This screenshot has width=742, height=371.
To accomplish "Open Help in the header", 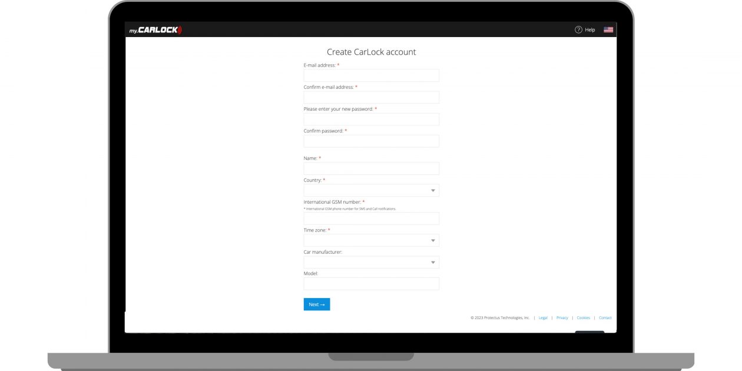I will (x=589, y=29).
